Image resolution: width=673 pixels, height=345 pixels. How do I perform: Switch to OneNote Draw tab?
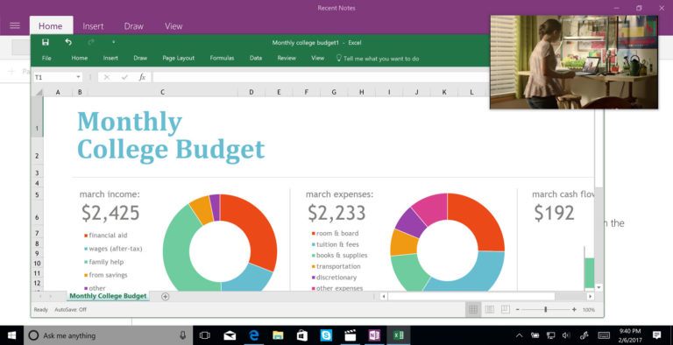point(133,26)
